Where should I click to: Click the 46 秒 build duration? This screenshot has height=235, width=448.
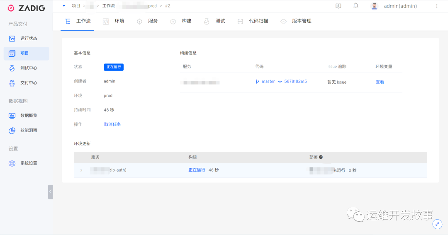[214, 170]
